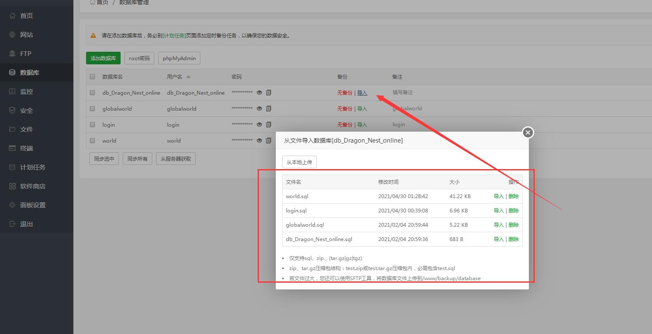Close the import dialog with X button
652x334 pixels.
tap(528, 133)
